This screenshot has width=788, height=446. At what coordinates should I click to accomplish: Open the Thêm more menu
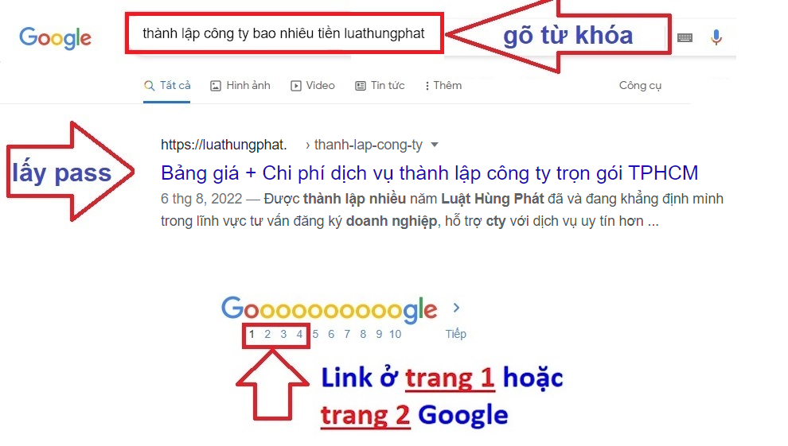tap(443, 86)
